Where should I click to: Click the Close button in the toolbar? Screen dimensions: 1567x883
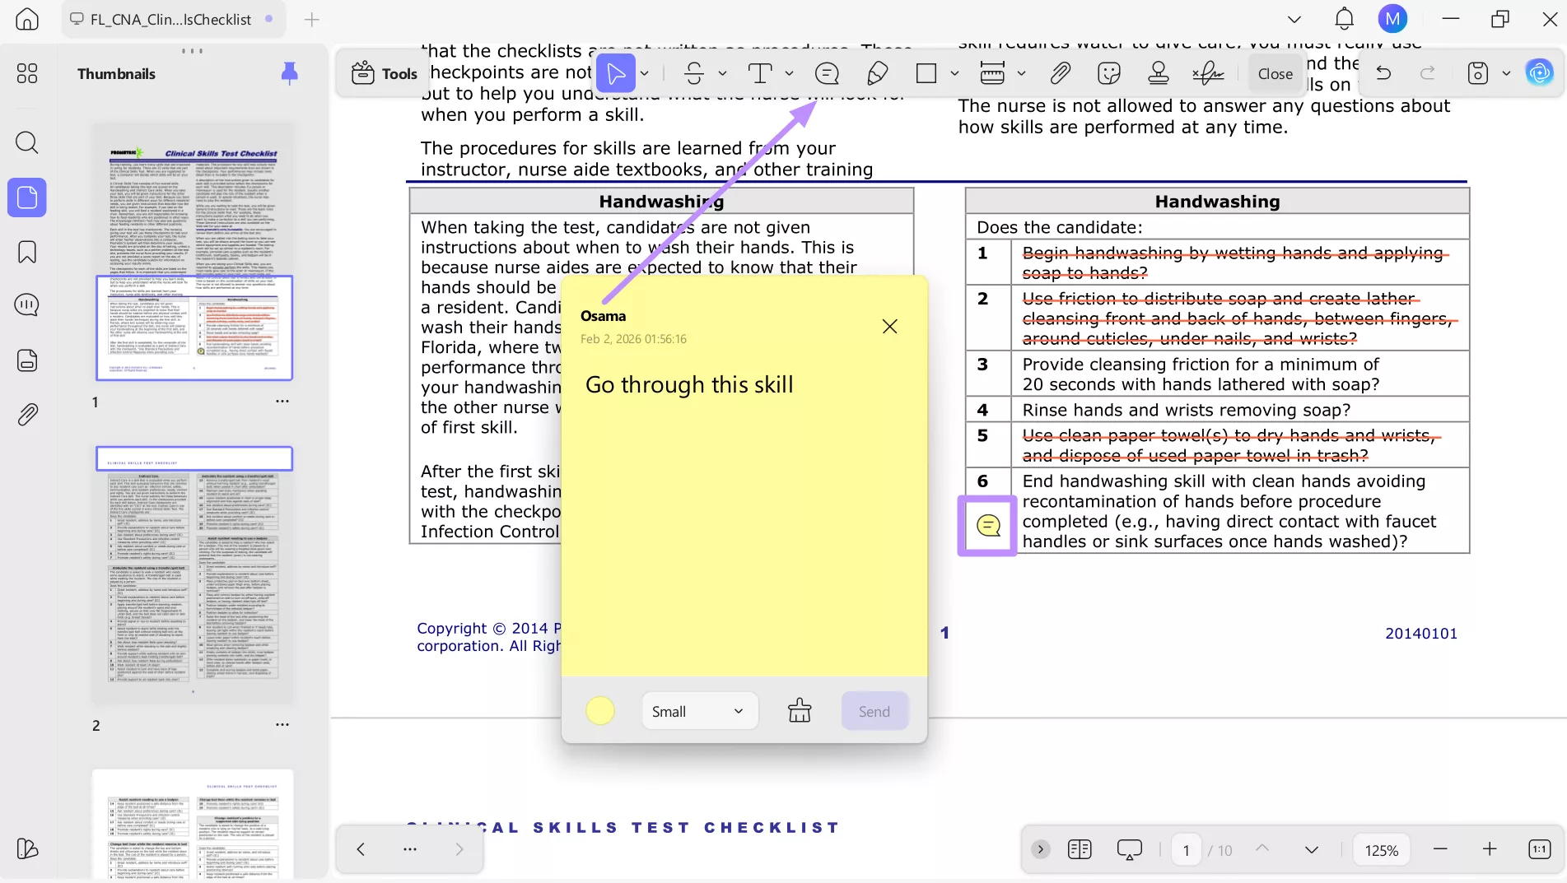[1274, 73]
